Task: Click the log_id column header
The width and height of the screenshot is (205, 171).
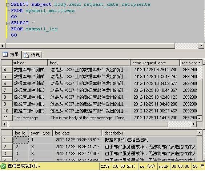Action: click(x=20, y=133)
